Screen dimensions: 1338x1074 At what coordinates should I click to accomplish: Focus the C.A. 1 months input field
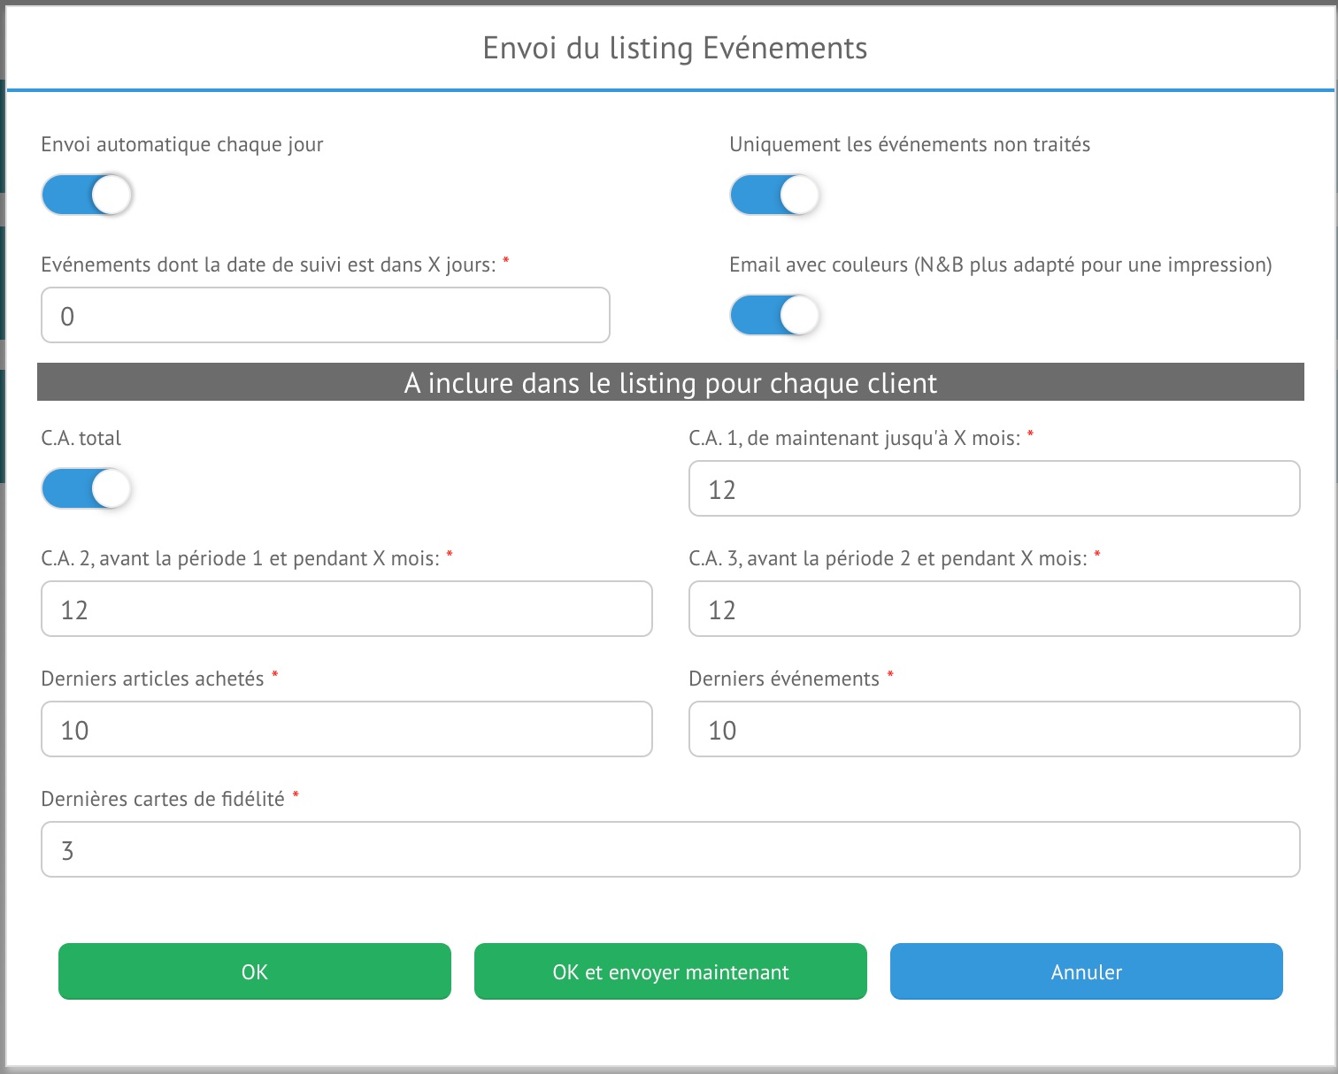994,489
